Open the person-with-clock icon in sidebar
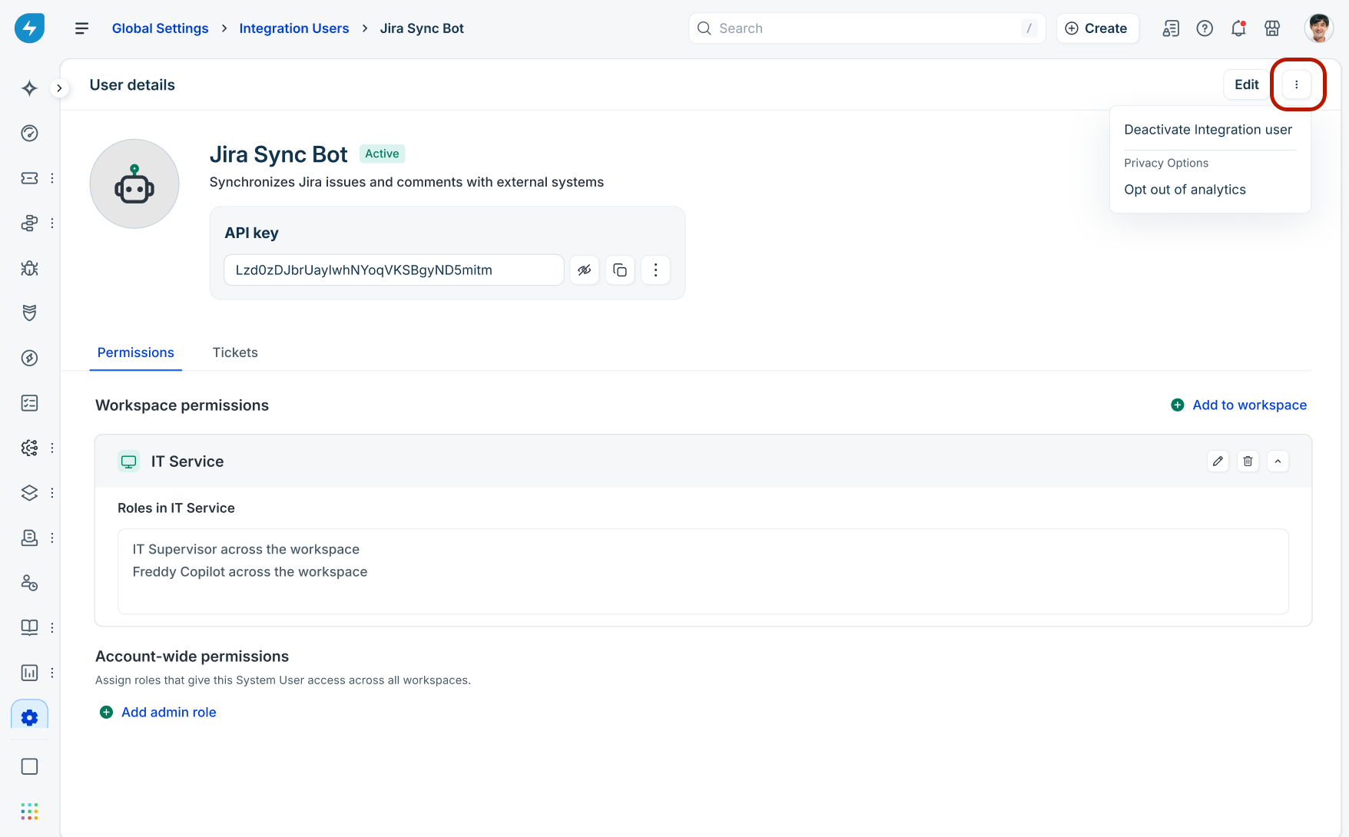The width and height of the screenshot is (1349, 837). point(29,583)
